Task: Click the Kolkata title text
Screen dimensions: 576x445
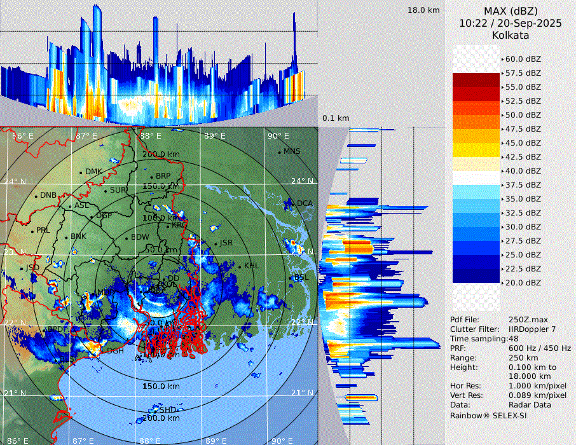Action: click(x=510, y=36)
